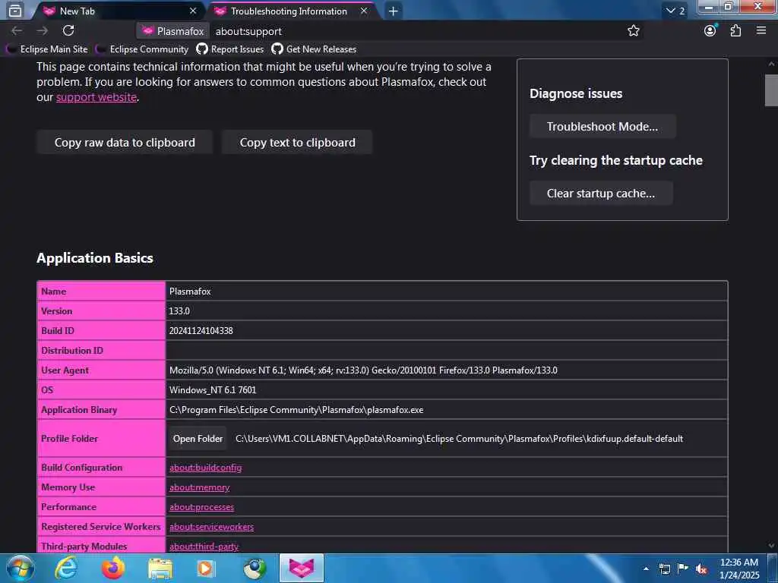778x583 pixels.
Task: Open Eclipse Community bookmark
Action: pyautogui.click(x=143, y=49)
